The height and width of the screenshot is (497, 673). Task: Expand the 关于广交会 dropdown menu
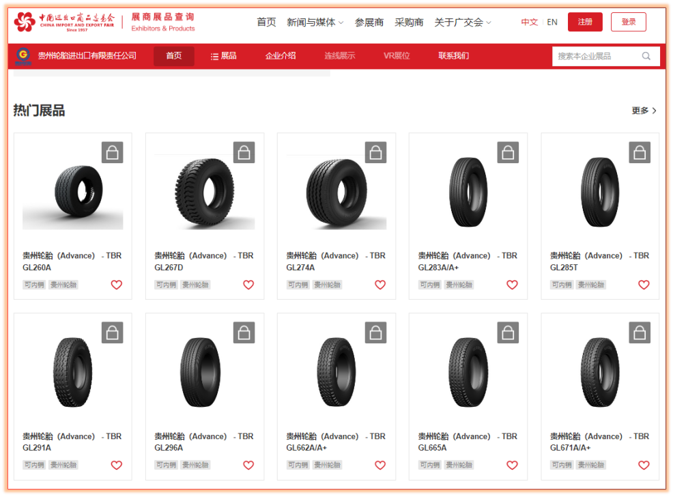point(463,23)
